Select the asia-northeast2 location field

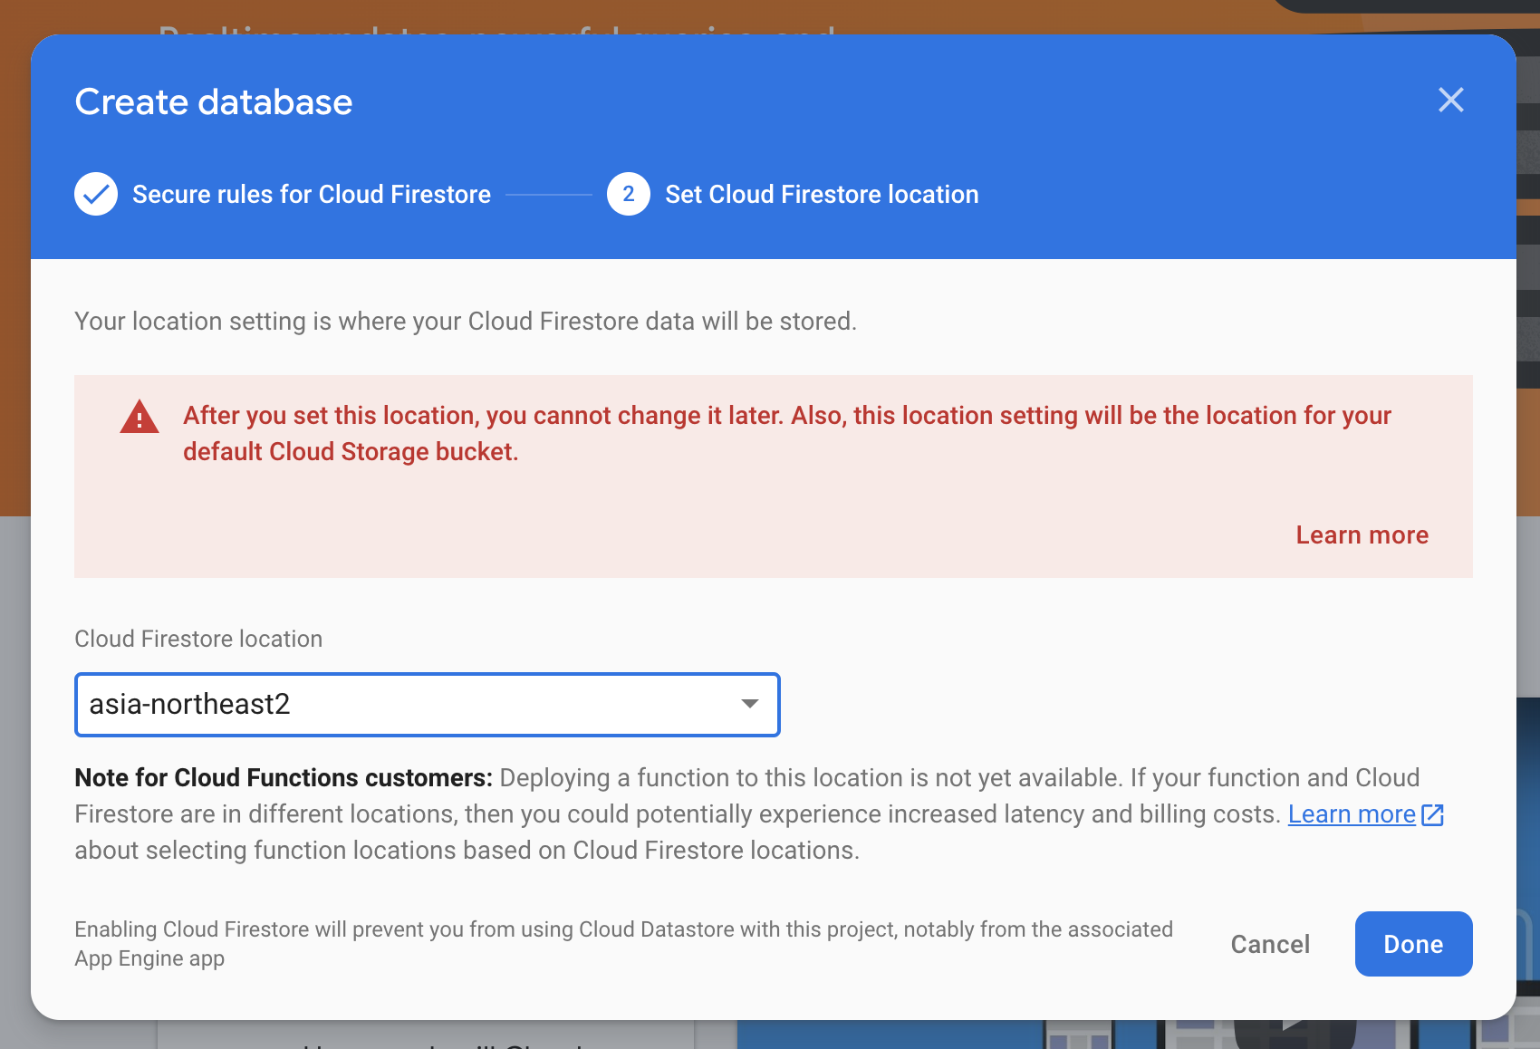pos(428,705)
